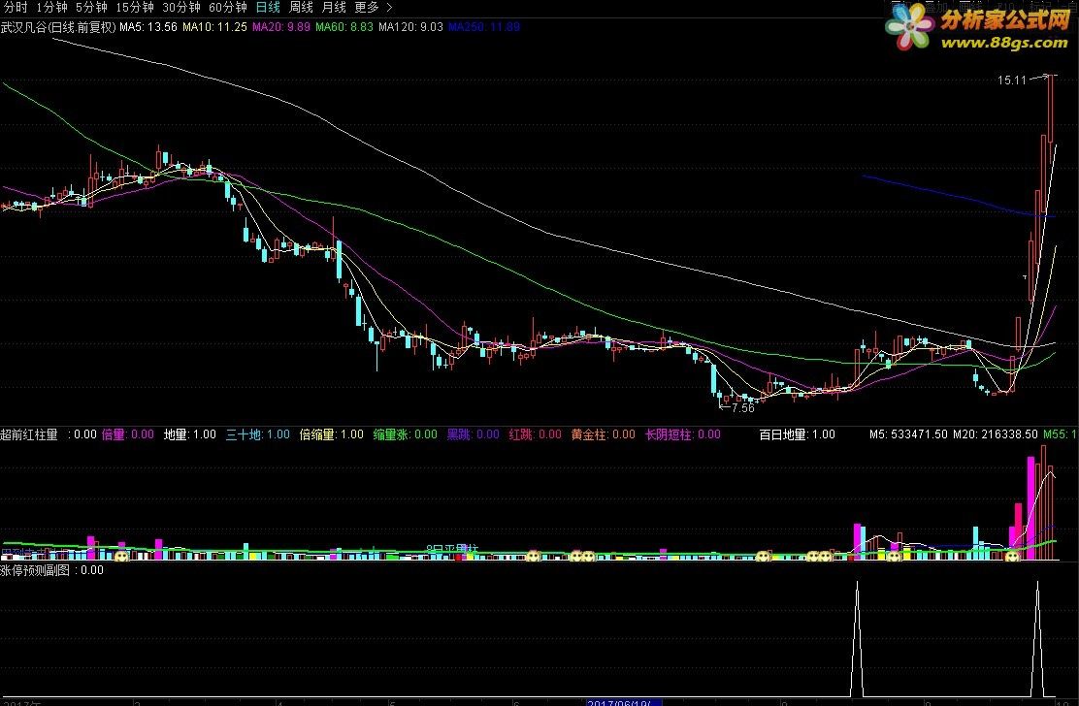Click the 15.11 high price marker
1079x706 pixels.
pos(1011,80)
